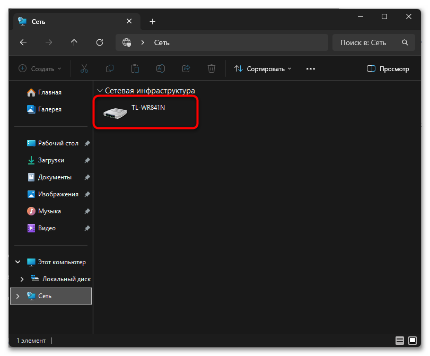Collapse the Сетевая инфраструктура group

(x=100, y=91)
